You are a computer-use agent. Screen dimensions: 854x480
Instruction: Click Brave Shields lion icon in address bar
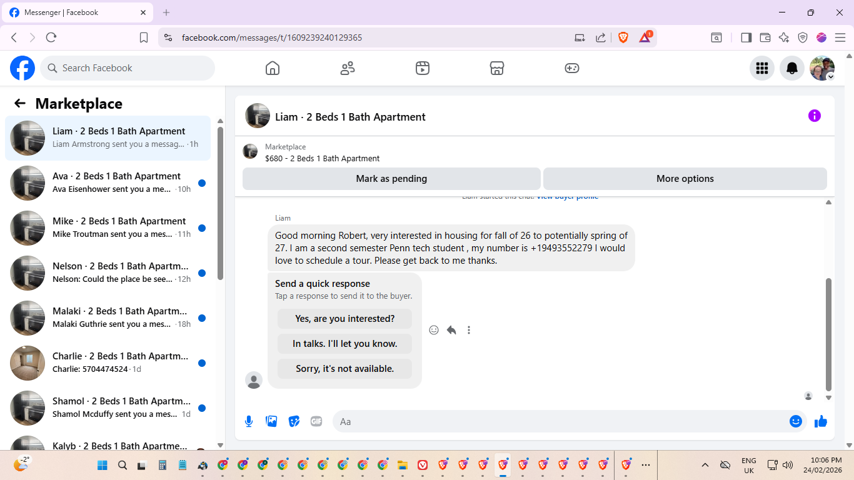point(623,37)
